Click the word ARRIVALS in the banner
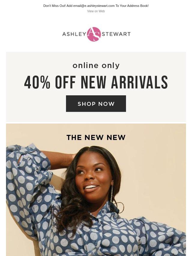Image resolution: width=192 pixels, height=256 pixels. click(139, 82)
